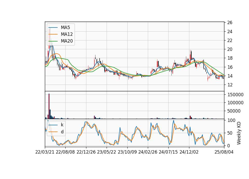Click the price axis value 16
The image size is (249, 179).
(230, 67)
